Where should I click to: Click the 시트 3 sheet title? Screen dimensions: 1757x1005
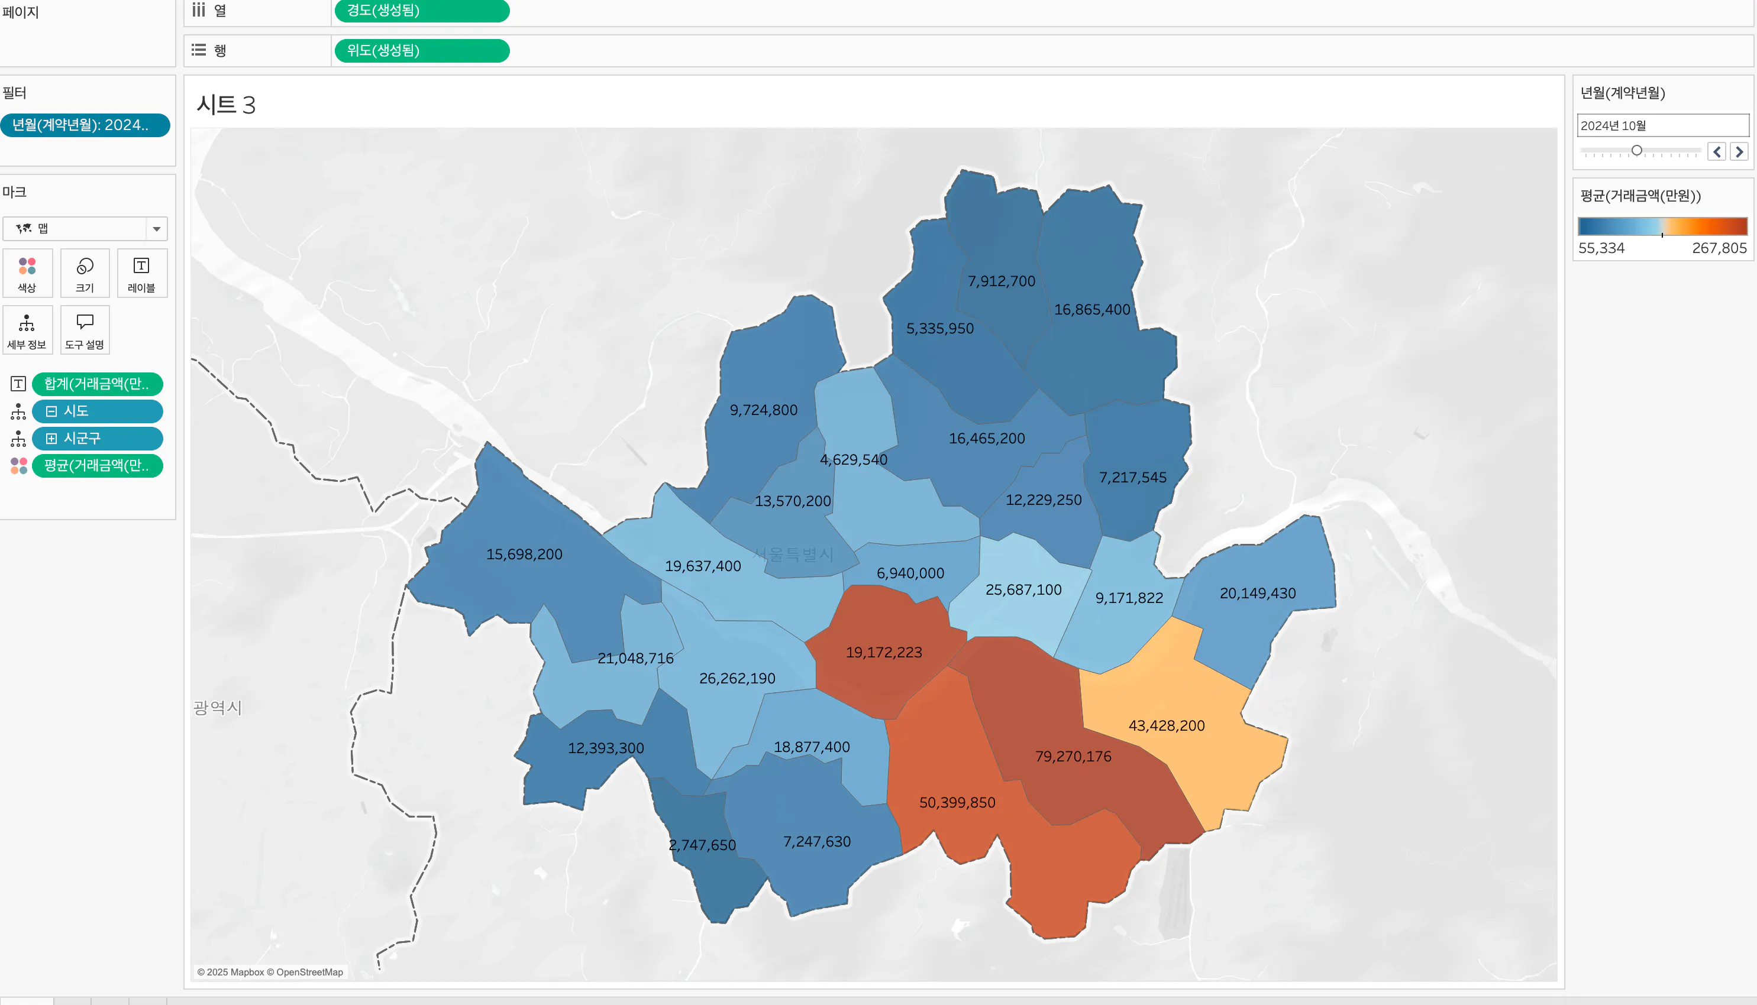226,105
